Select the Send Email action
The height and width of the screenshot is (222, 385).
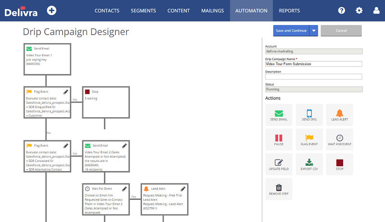(x=279, y=115)
